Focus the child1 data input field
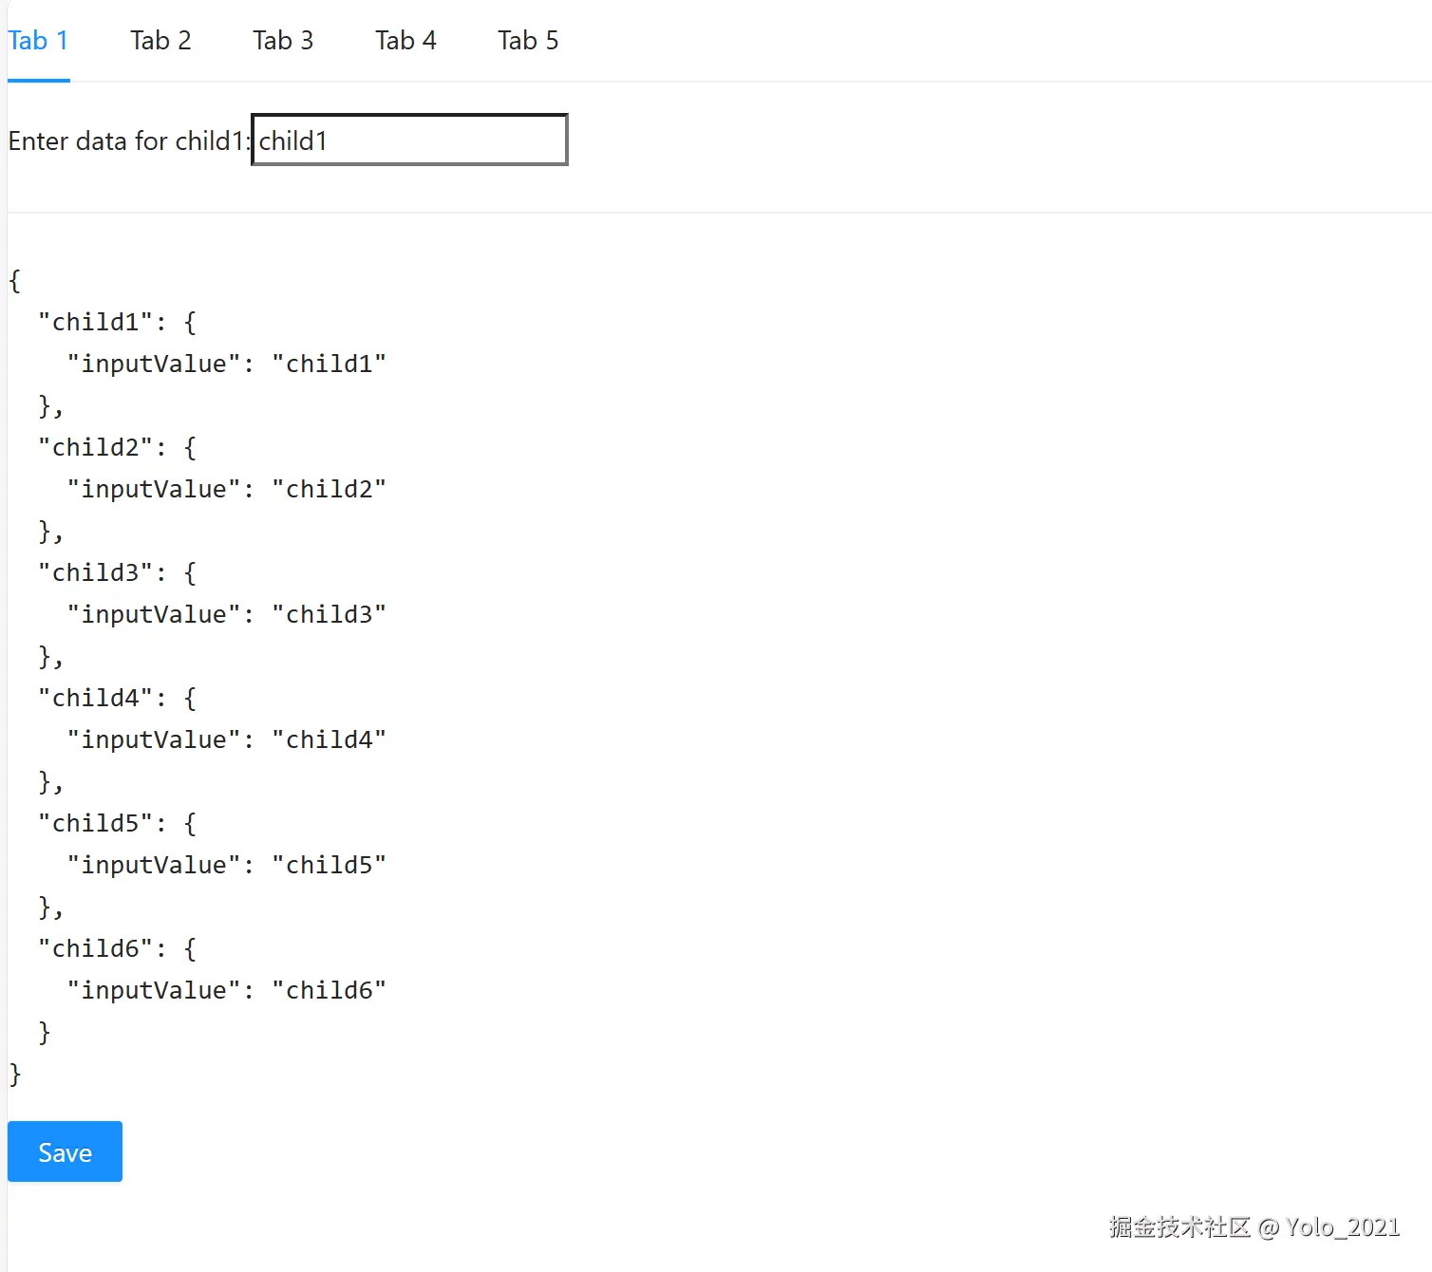This screenshot has height=1272, width=1432. click(x=409, y=140)
